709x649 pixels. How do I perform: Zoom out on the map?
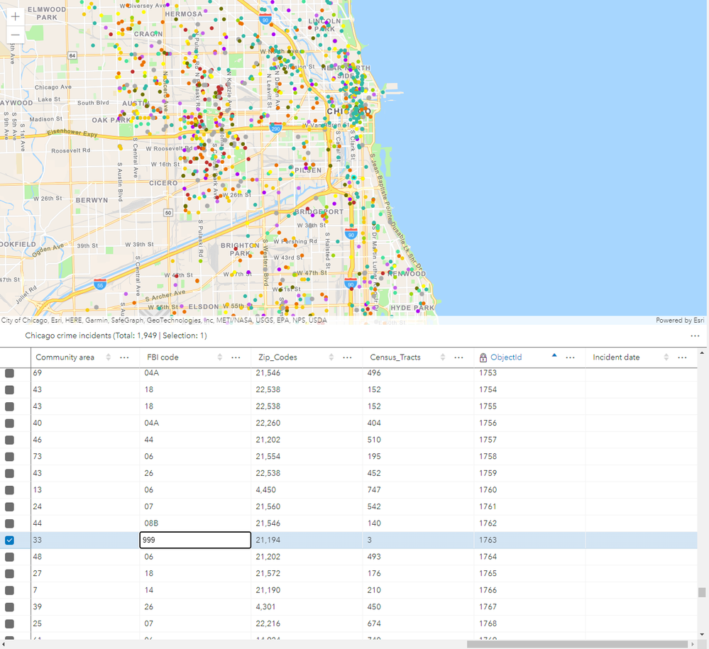pos(15,35)
